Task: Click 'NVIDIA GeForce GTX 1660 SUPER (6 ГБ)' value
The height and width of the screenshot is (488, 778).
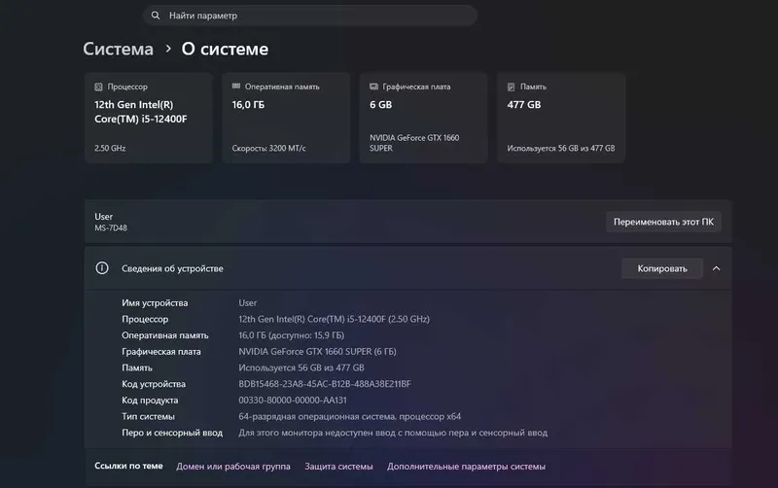Action: [317, 352]
